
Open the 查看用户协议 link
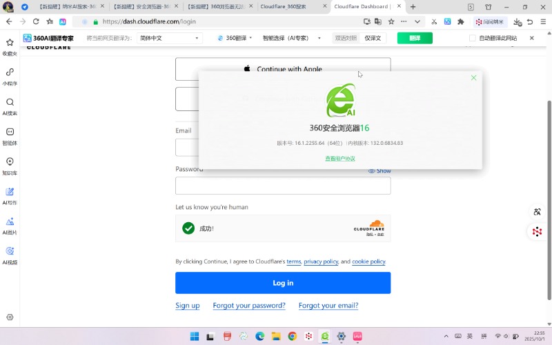tap(340, 159)
